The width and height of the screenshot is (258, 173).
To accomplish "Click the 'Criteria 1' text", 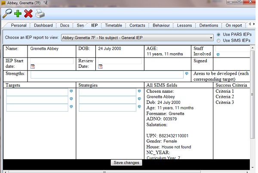I will point(224,91).
